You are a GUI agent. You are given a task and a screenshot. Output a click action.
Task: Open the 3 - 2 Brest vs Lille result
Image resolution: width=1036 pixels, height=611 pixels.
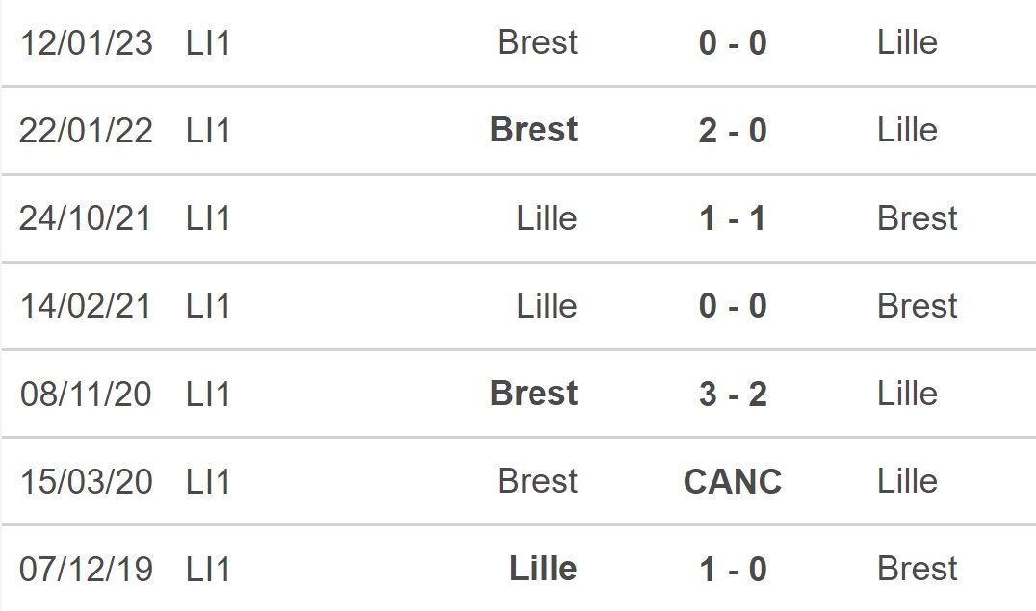pos(732,394)
